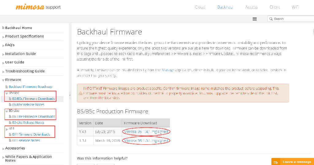Open the Manage application link
314x165 pixels.
click(x=168, y=70)
